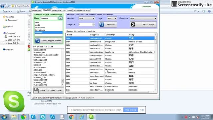The image size is (213, 120).
Task: Open Favorites in Explorer sidebar
Action: point(8,17)
